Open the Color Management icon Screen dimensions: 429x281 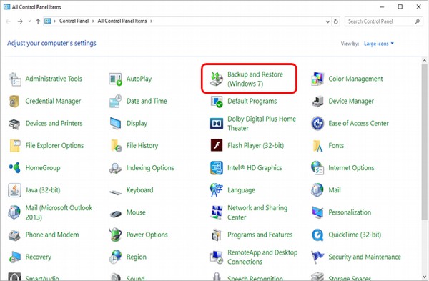click(x=317, y=79)
